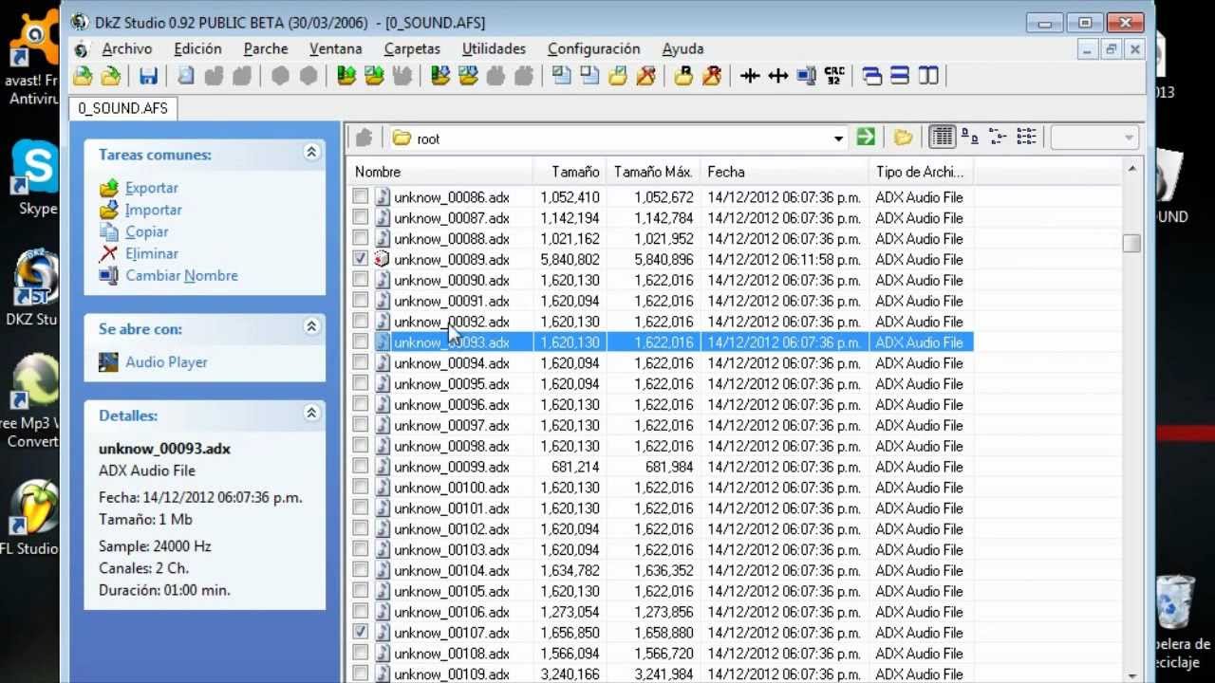Click the leftmost open-folder toolbar icon
1215x683 pixels.
84,76
